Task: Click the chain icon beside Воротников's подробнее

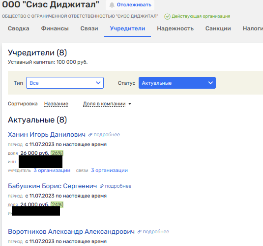Action: [x=139, y=232]
